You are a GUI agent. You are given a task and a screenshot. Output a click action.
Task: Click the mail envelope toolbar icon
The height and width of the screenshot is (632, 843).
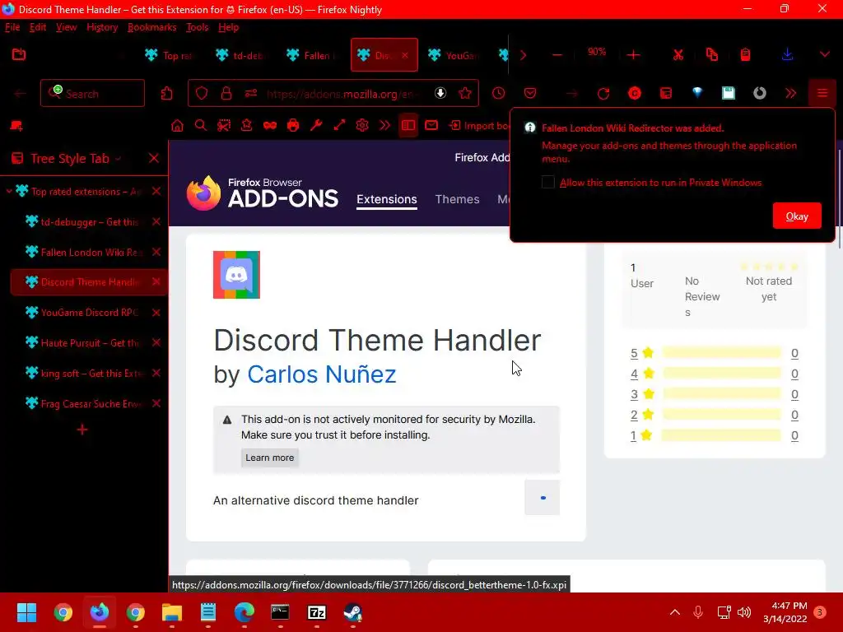[431, 126]
